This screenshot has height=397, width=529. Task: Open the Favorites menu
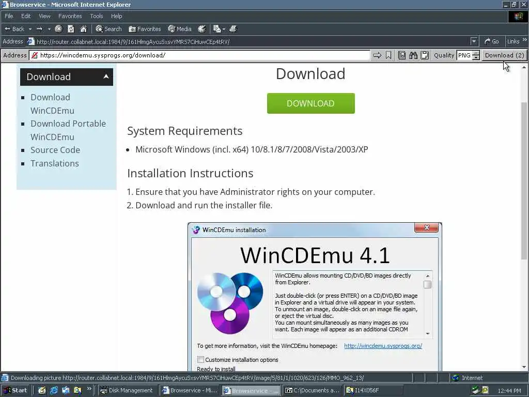click(70, 16)
